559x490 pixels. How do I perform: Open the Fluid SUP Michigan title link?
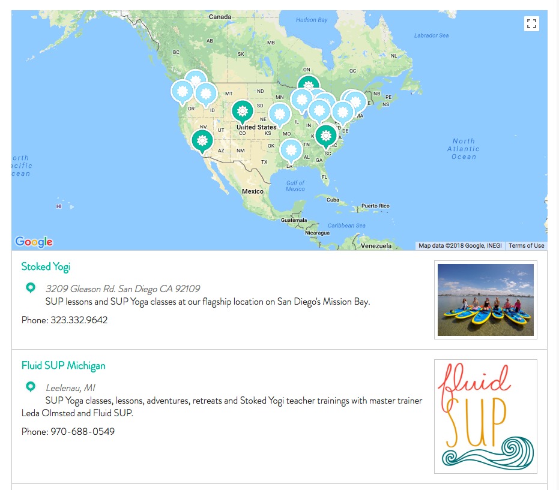coord(64,366)
